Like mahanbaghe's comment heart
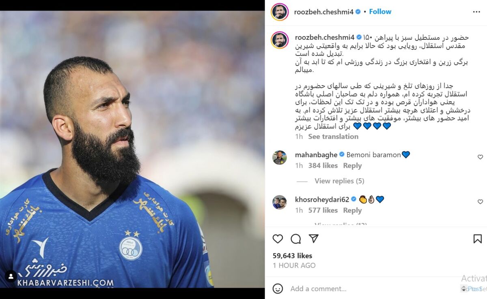 [480, 157]
